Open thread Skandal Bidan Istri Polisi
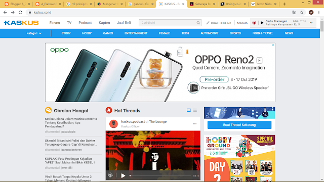The image size is (324, 182). [71, 143]
